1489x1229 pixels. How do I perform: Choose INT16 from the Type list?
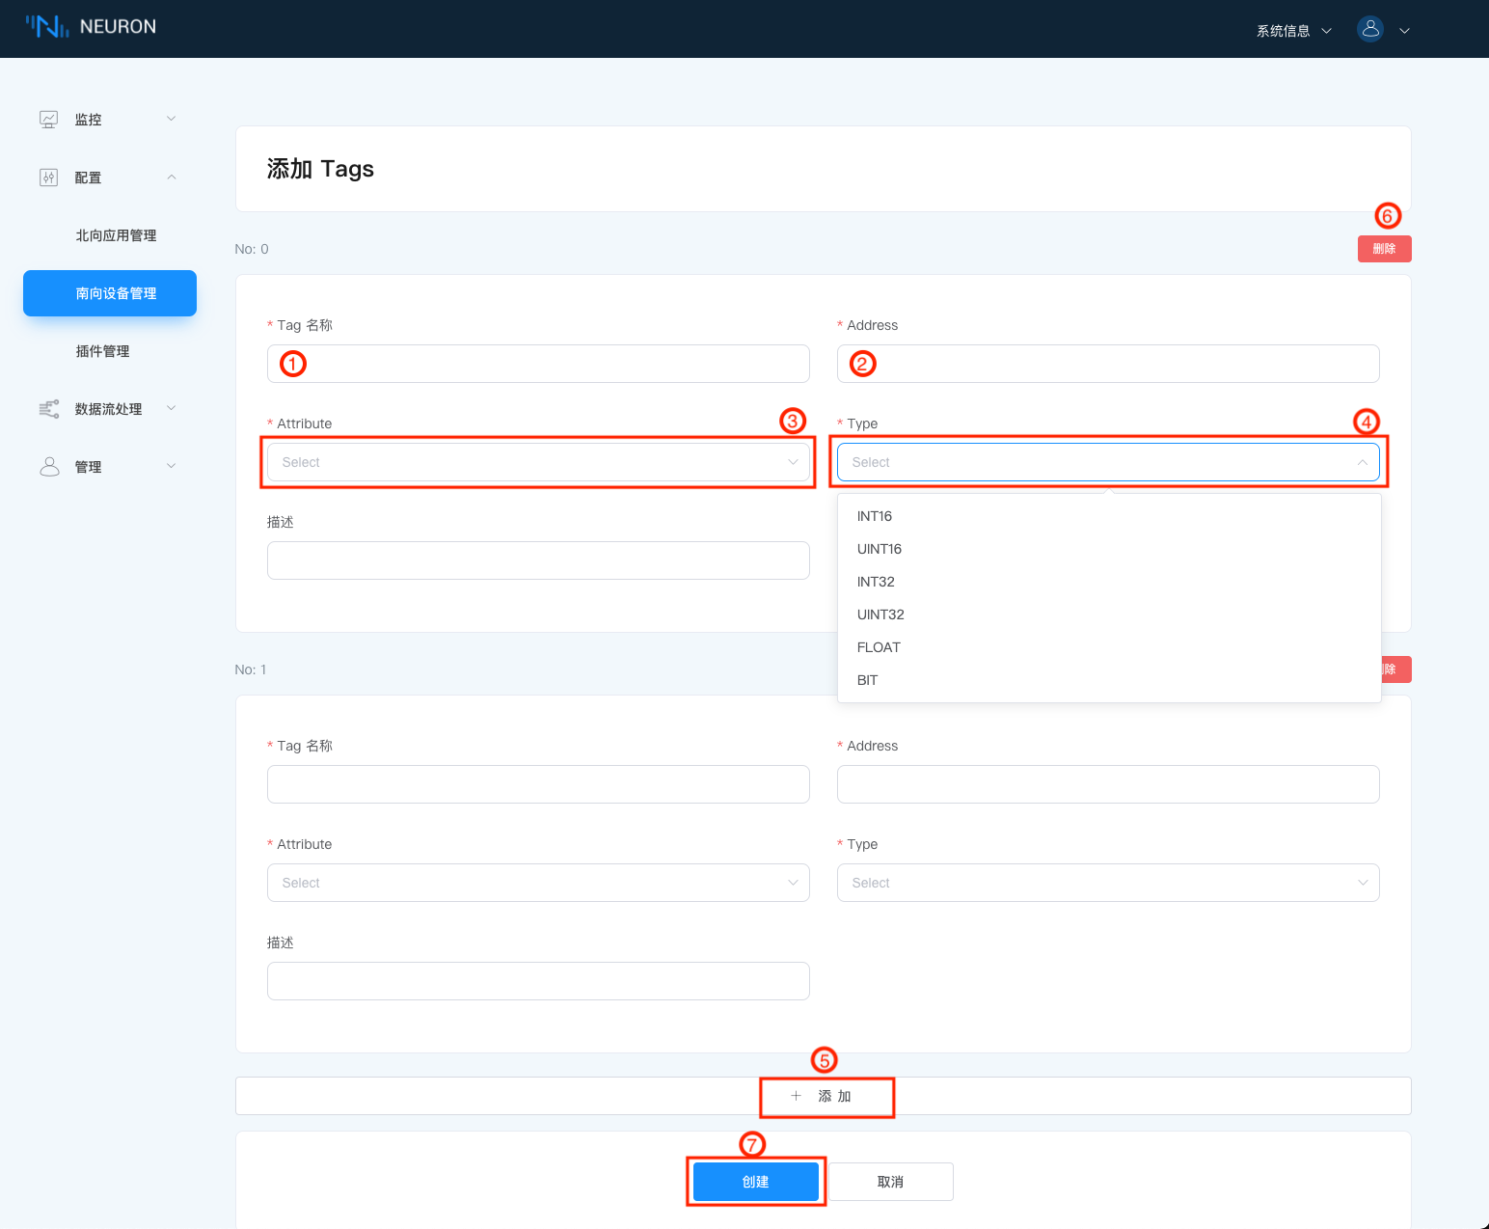1109,516
